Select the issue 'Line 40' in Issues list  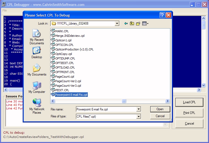click(x=14, y=105)
